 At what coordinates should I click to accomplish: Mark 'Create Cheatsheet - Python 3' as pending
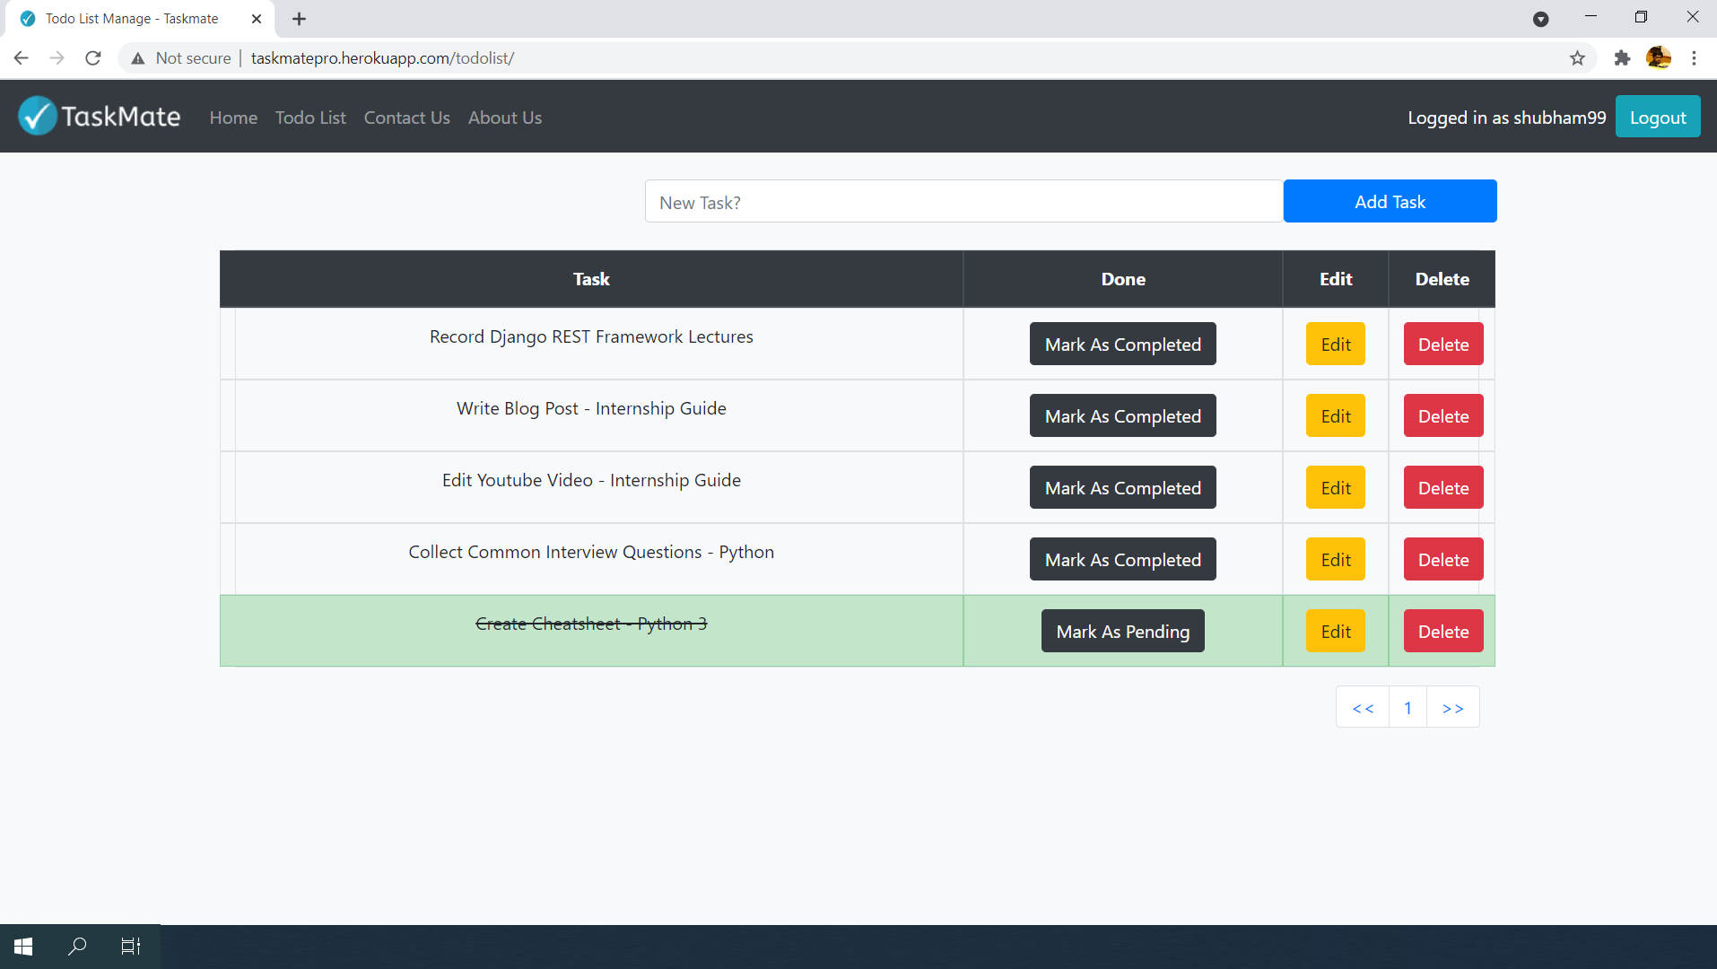(1122, 631)
